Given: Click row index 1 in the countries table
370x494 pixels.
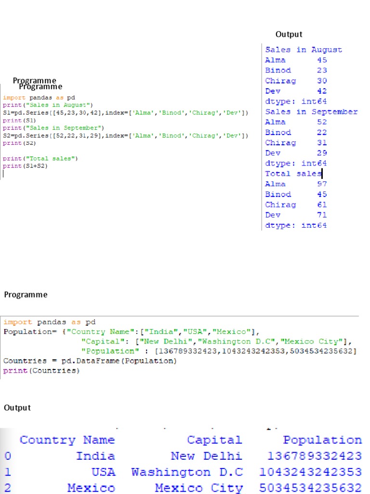Looking at the screenshot, I should click(x=8, y=472).
